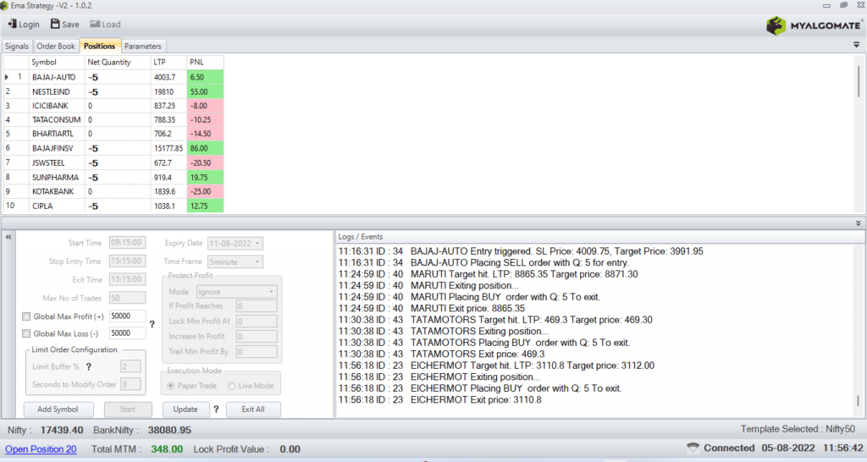Follow the Open Position 20 link

[41, 449]
